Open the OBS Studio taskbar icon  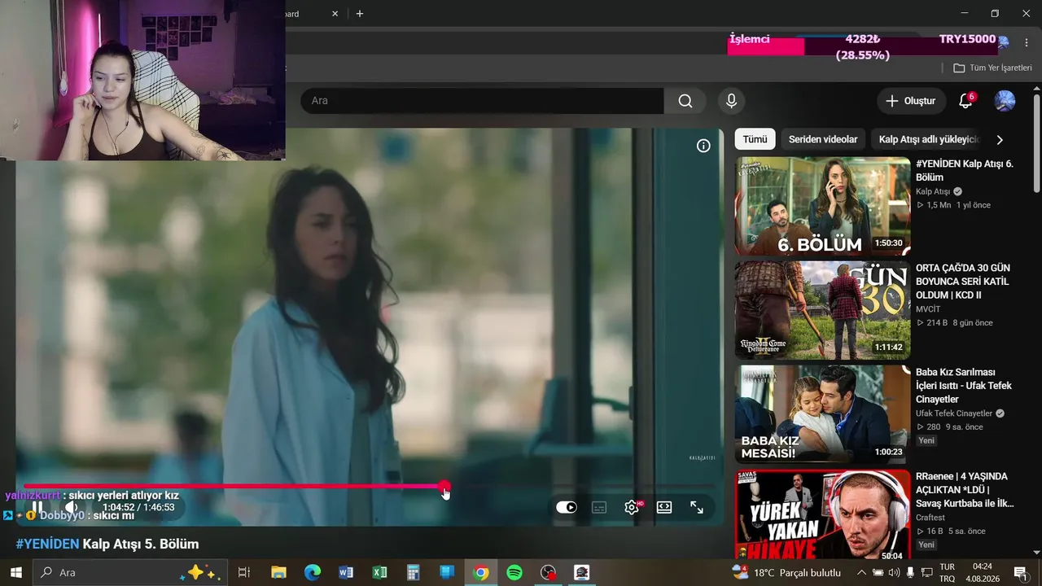pos(549,572)
